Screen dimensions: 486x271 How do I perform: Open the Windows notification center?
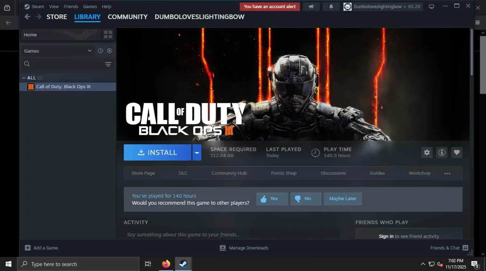[475, 264]
